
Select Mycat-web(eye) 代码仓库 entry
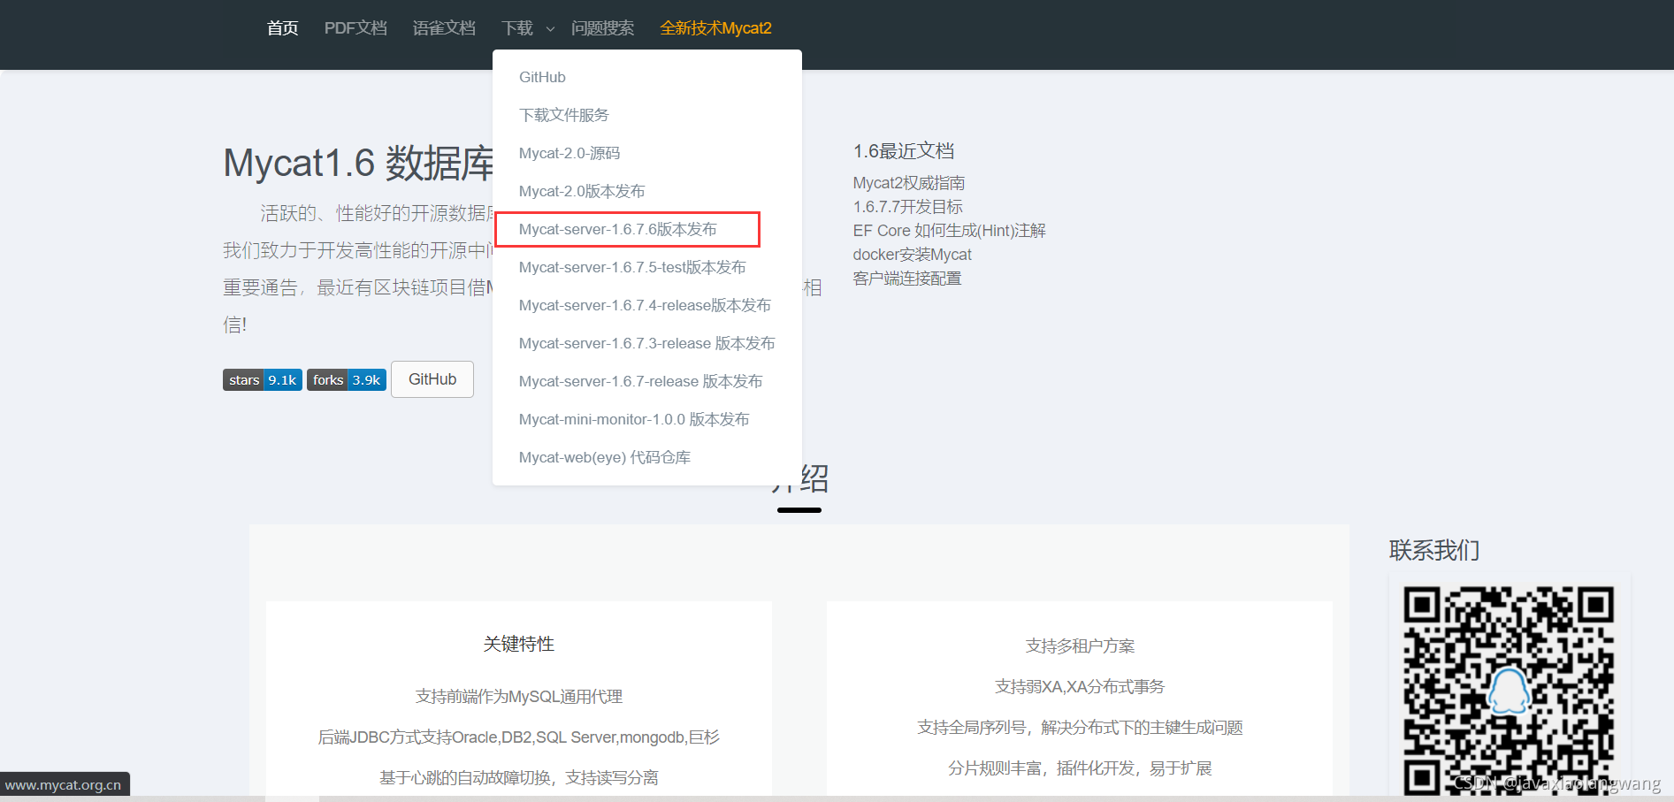click(605, 457)
